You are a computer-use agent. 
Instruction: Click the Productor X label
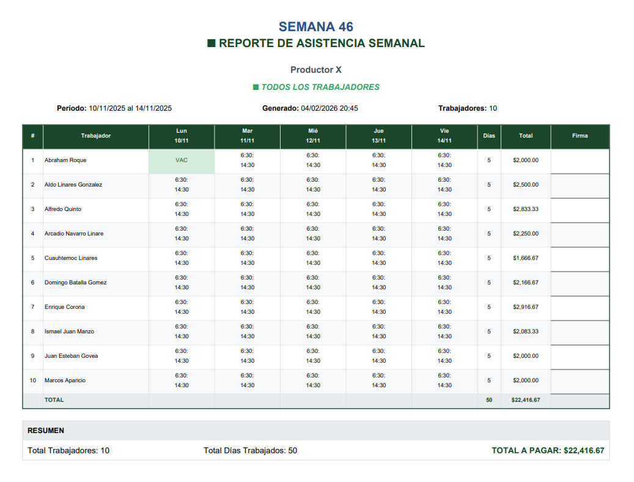pos(316,70)
